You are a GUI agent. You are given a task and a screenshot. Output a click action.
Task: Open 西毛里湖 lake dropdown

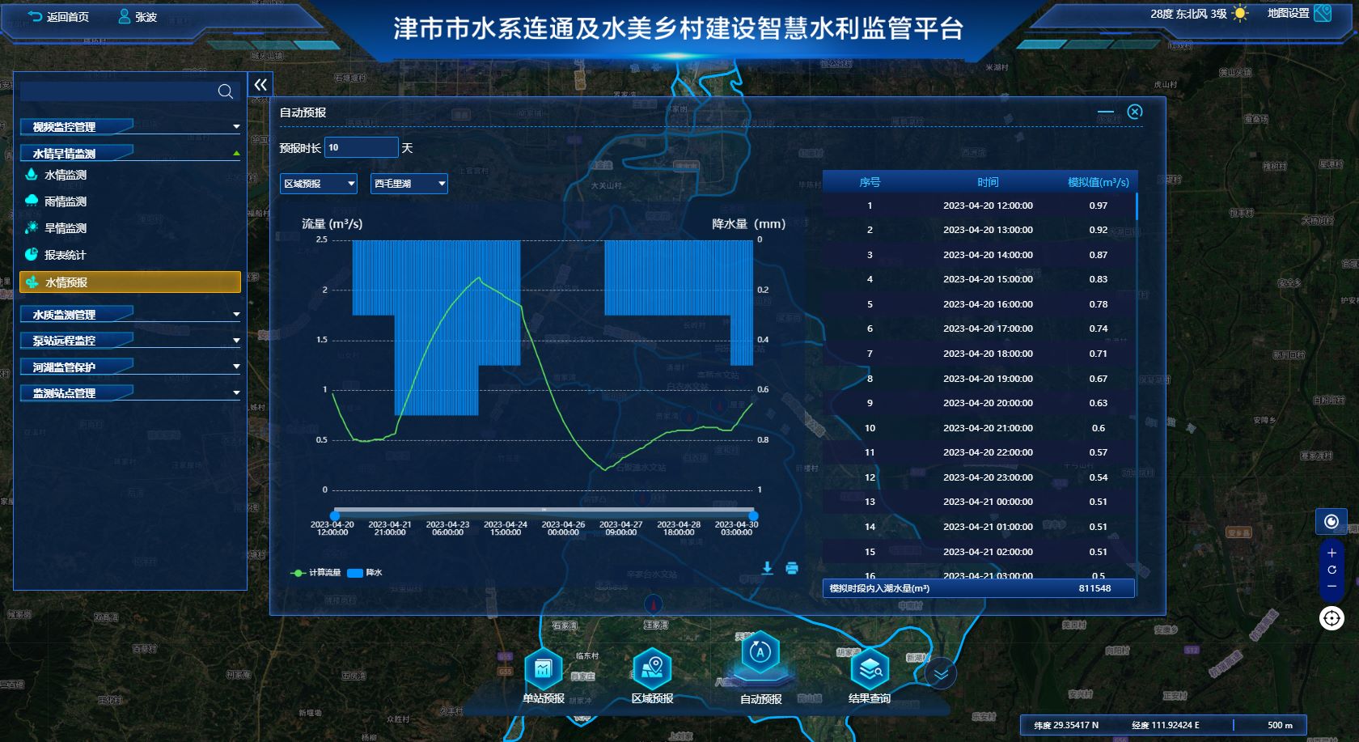409,184
